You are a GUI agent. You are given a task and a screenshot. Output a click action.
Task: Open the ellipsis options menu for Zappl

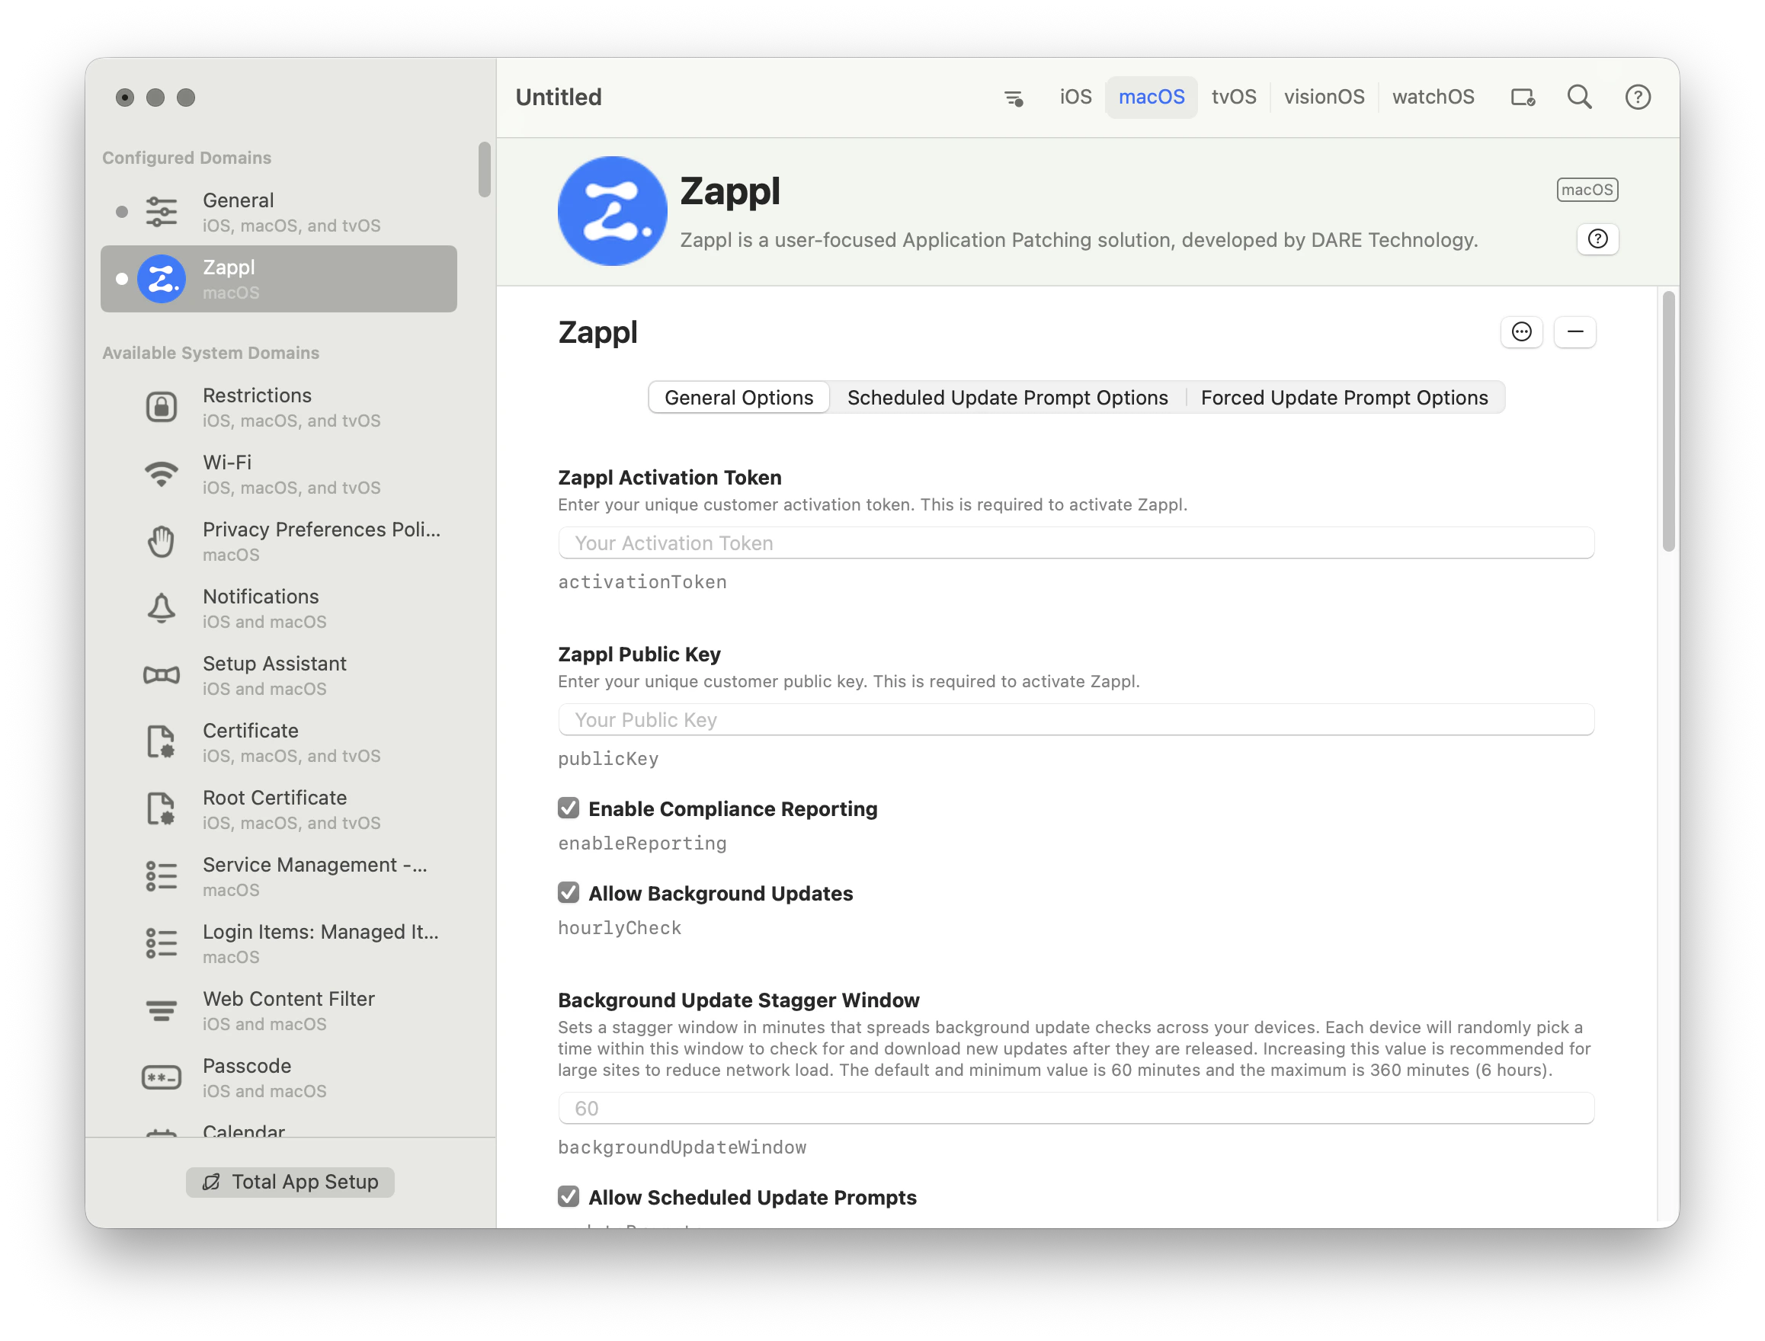tap(1520, 332)
